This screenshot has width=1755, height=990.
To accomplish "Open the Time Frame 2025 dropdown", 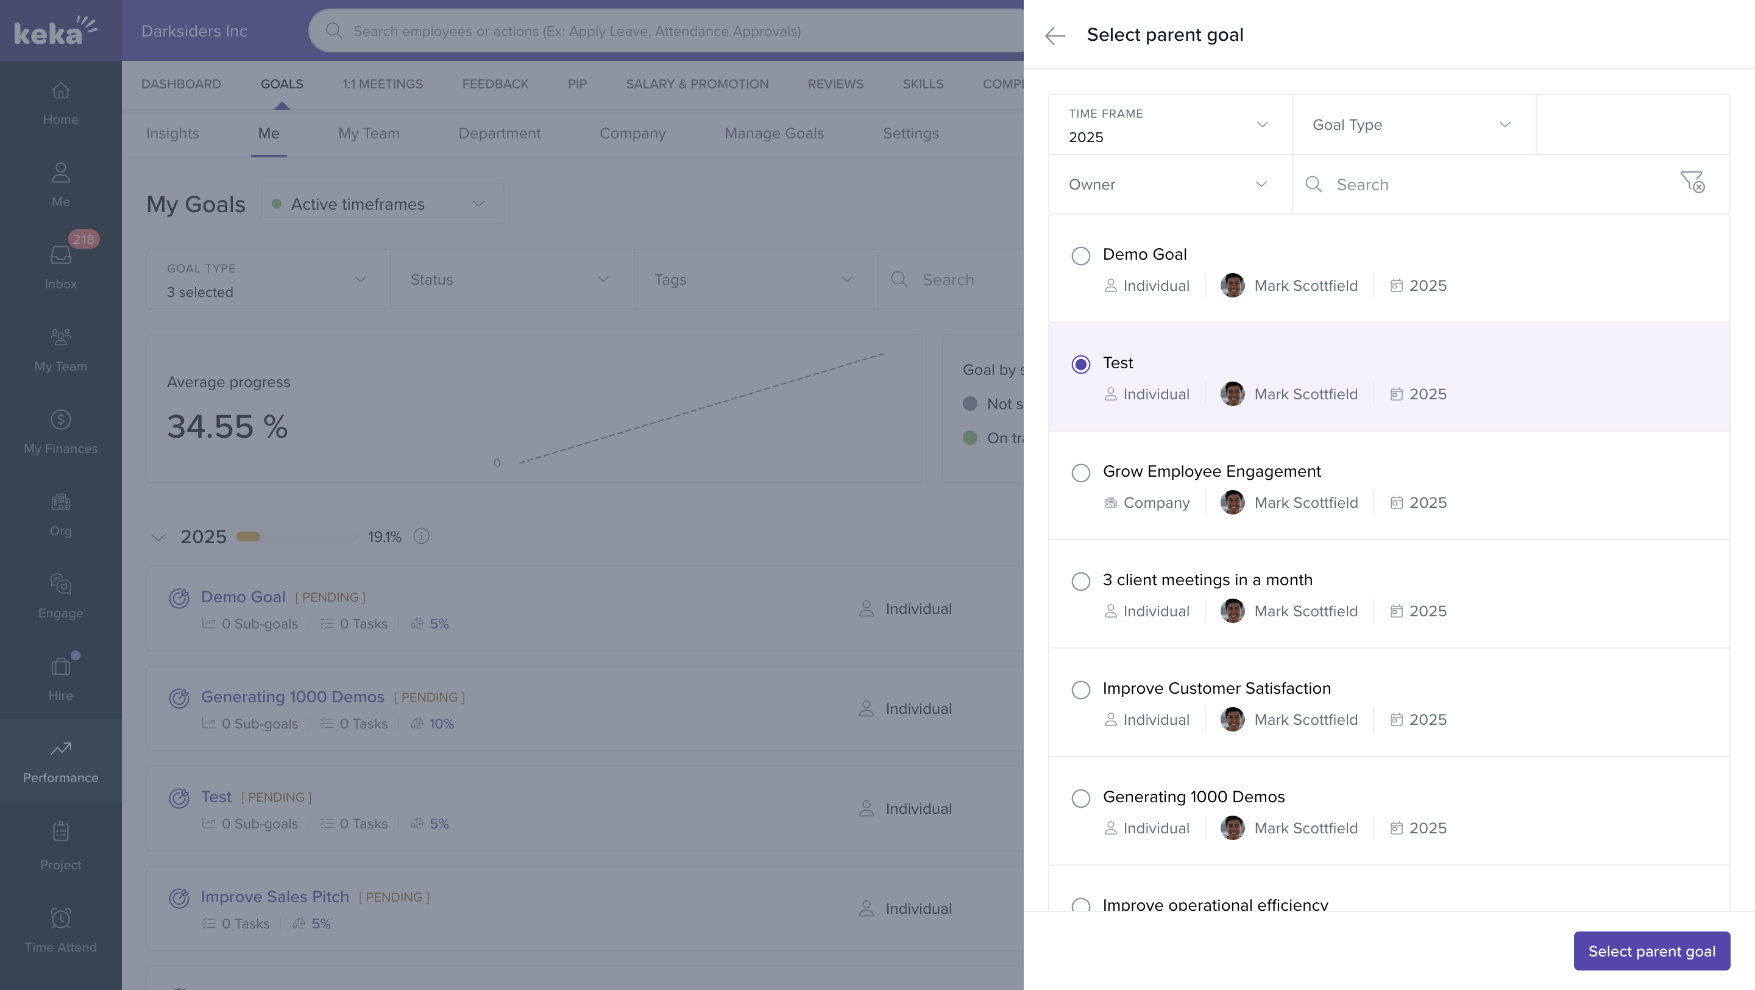I will [1169, 125].
